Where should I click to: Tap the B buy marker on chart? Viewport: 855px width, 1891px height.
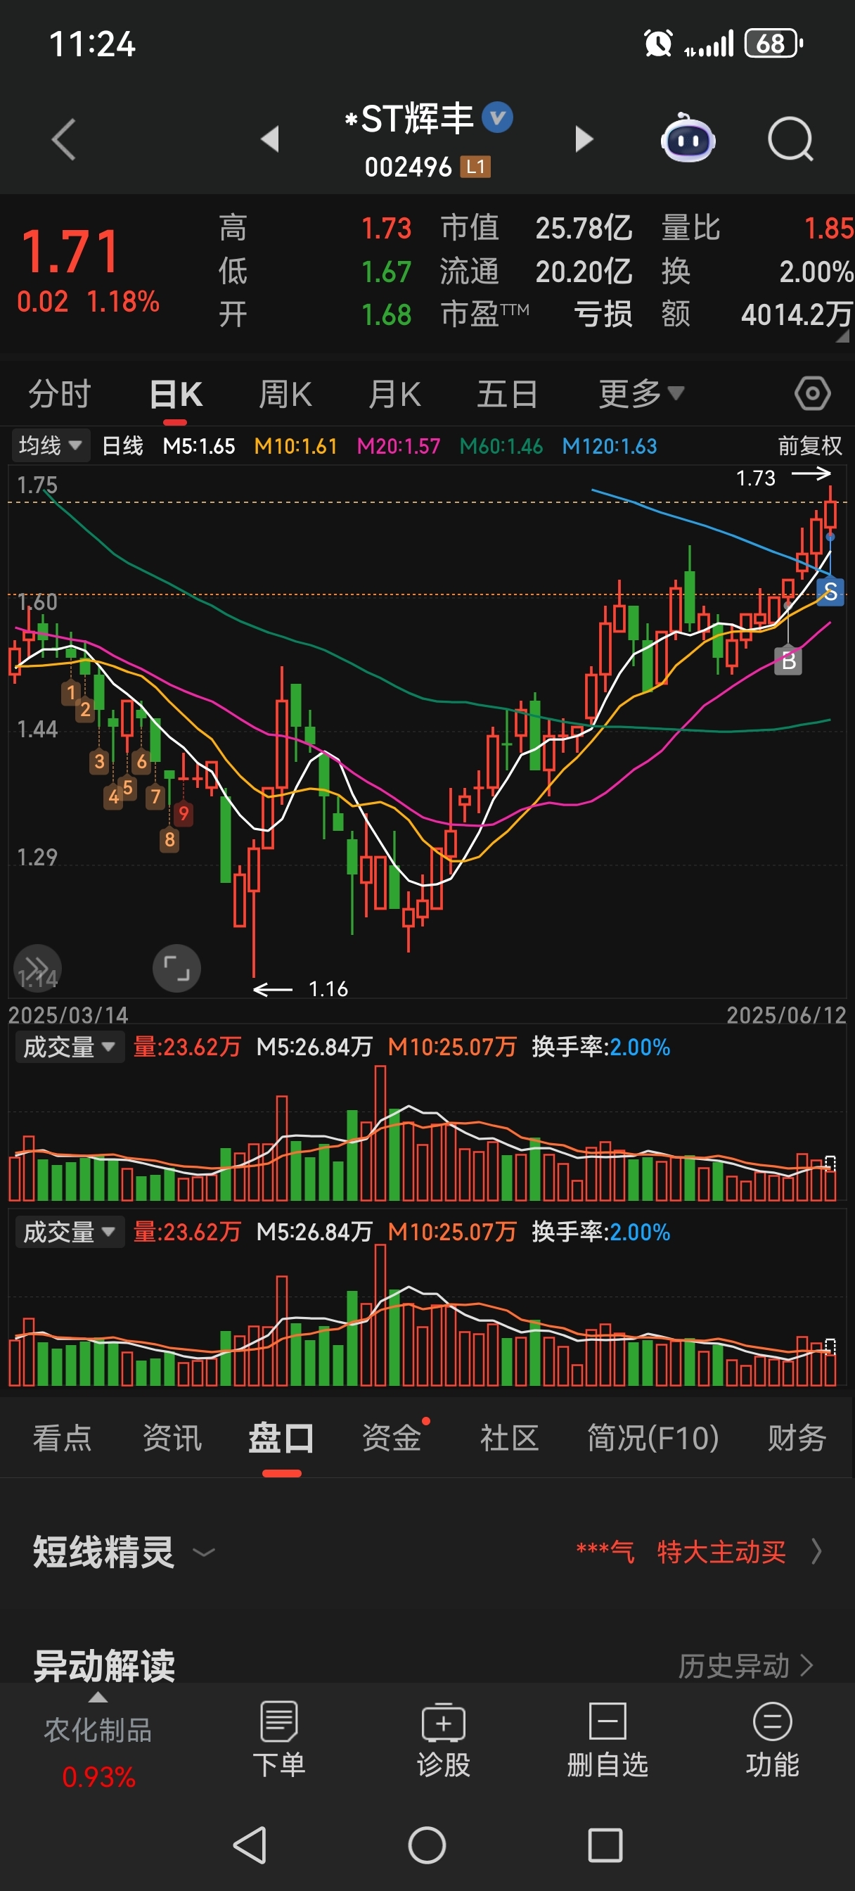[788, 661]
